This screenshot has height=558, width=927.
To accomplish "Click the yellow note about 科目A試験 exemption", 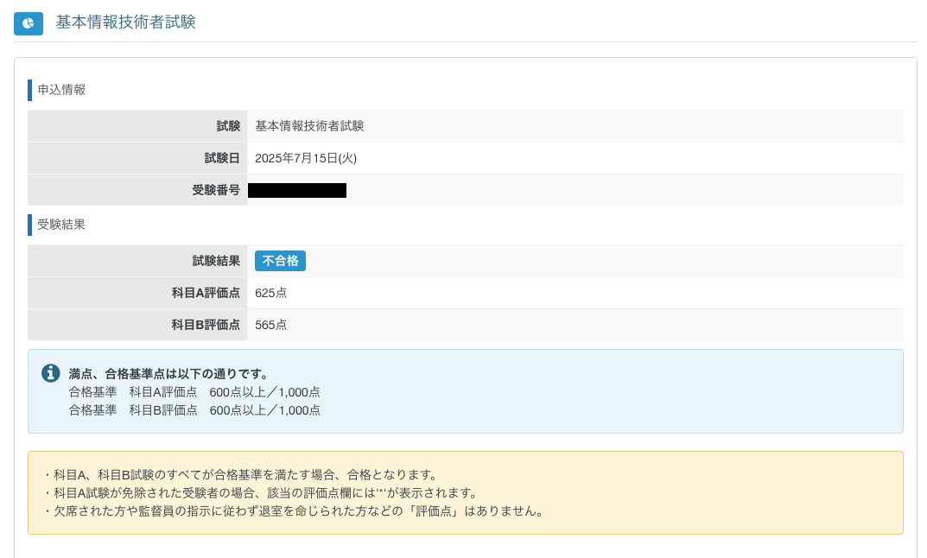I will [x=260, y=493].
